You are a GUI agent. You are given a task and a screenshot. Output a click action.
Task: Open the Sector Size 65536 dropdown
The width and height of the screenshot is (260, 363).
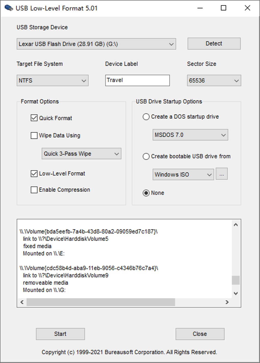tap(214, 80)
